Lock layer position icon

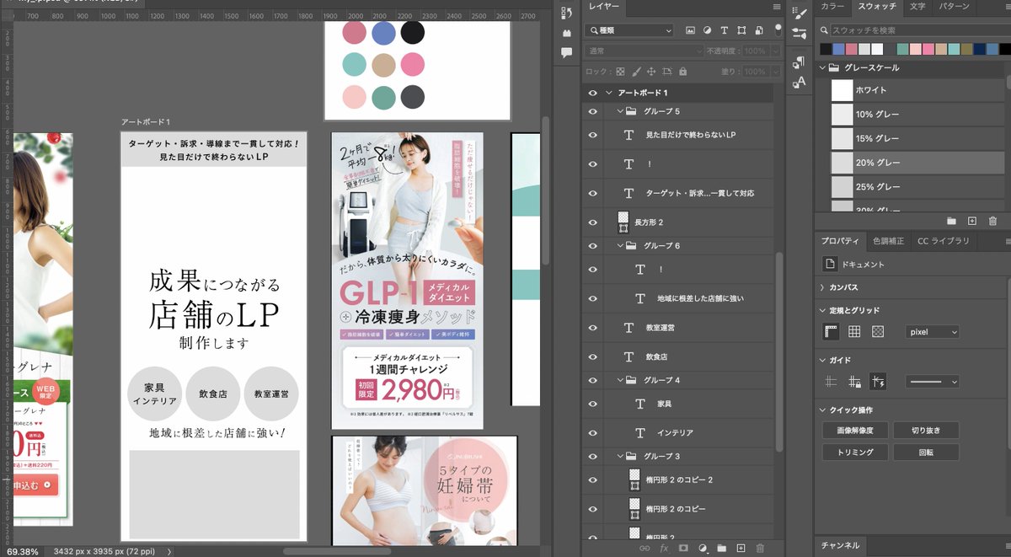[651, 72]
